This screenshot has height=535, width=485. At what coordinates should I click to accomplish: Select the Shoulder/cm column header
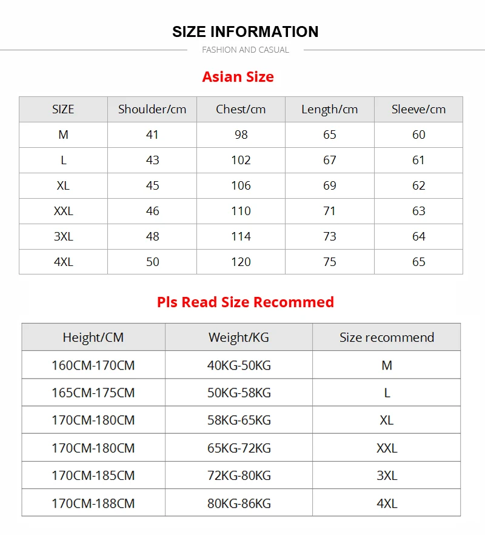152,109
